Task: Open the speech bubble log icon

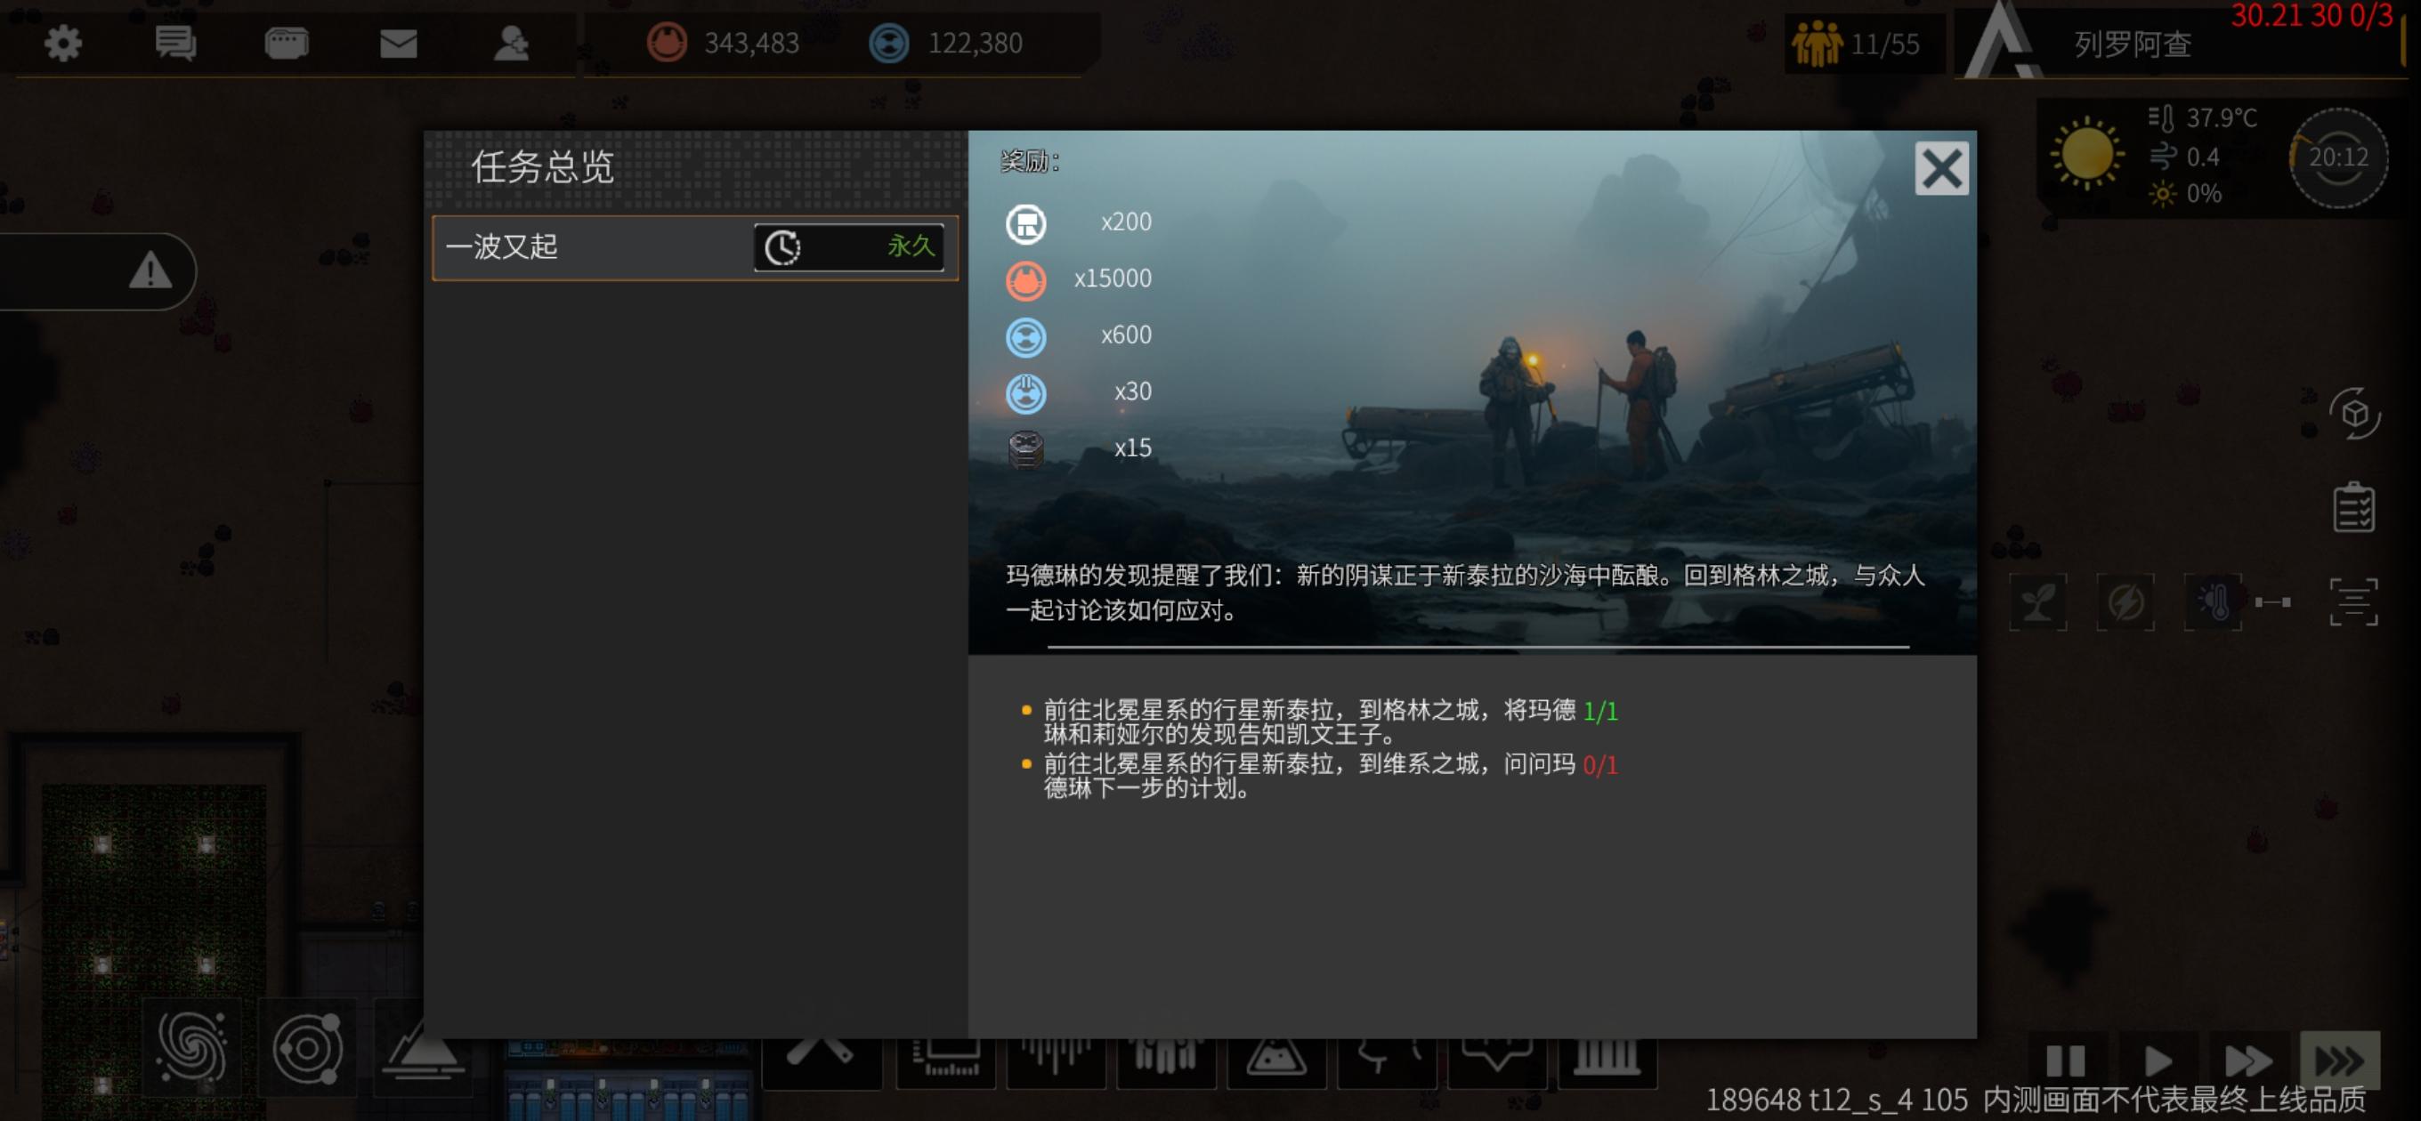Action: pyautogui.click(x=287, y=44)
